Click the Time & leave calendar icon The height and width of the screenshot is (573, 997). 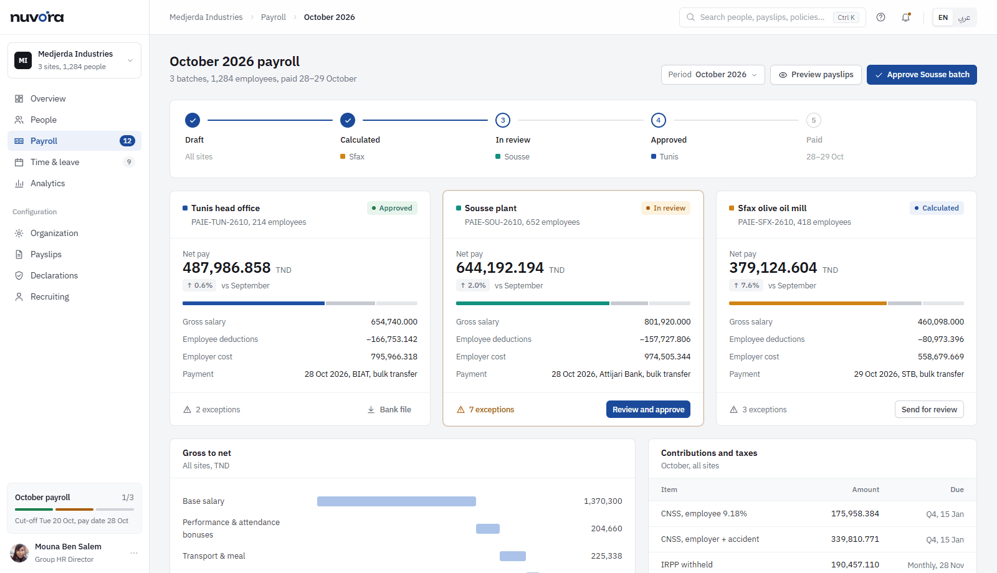tap(19, 162)
